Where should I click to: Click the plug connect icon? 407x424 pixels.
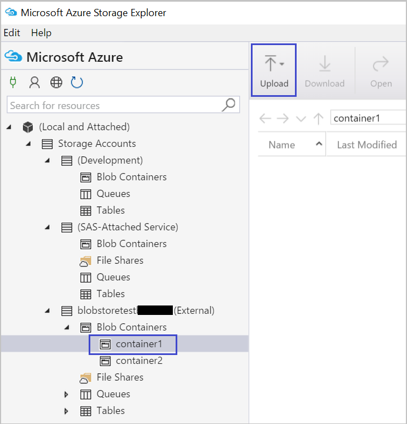(13, 83)
